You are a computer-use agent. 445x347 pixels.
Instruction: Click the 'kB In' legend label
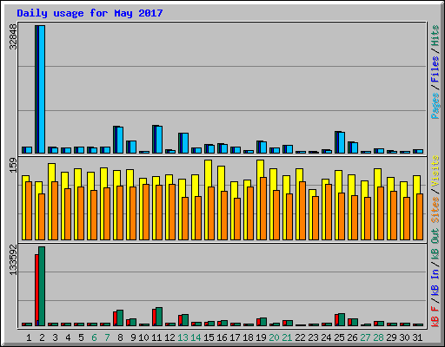(435, 282)
